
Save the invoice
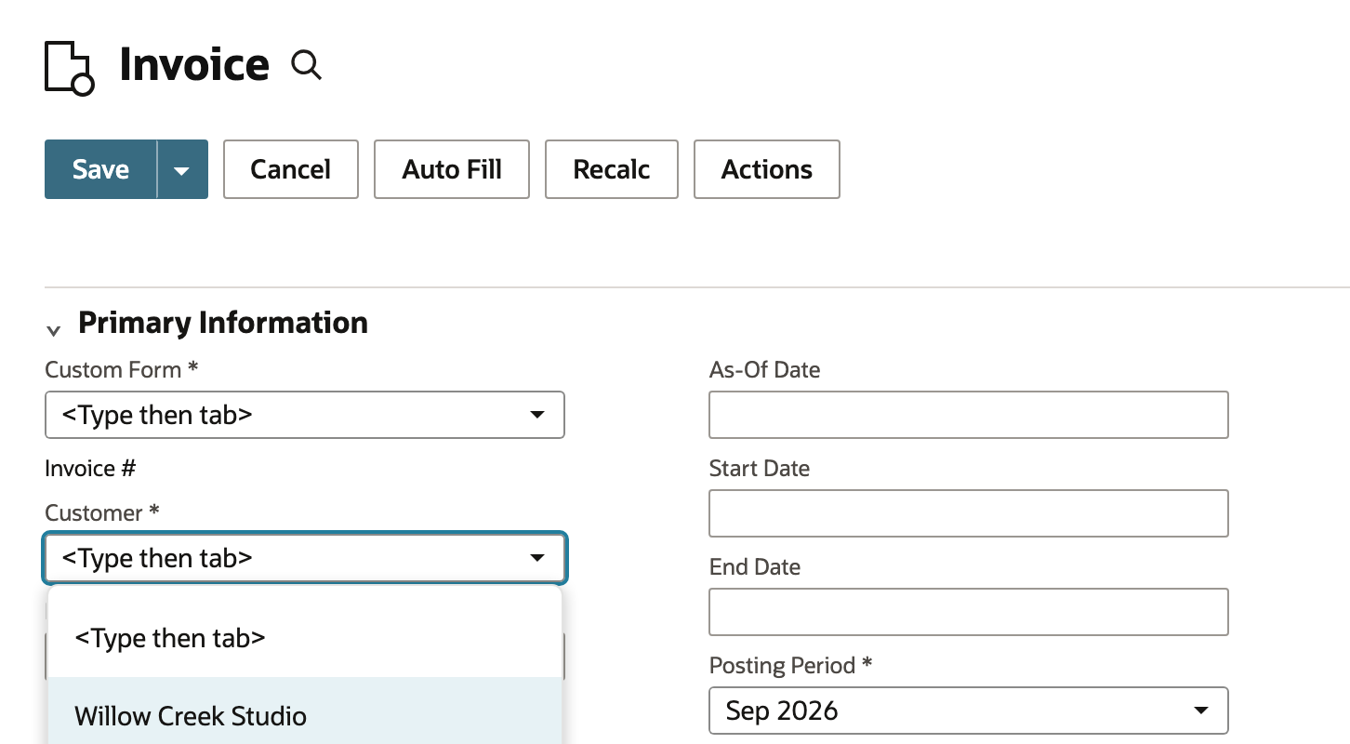[x=101, y=169]
